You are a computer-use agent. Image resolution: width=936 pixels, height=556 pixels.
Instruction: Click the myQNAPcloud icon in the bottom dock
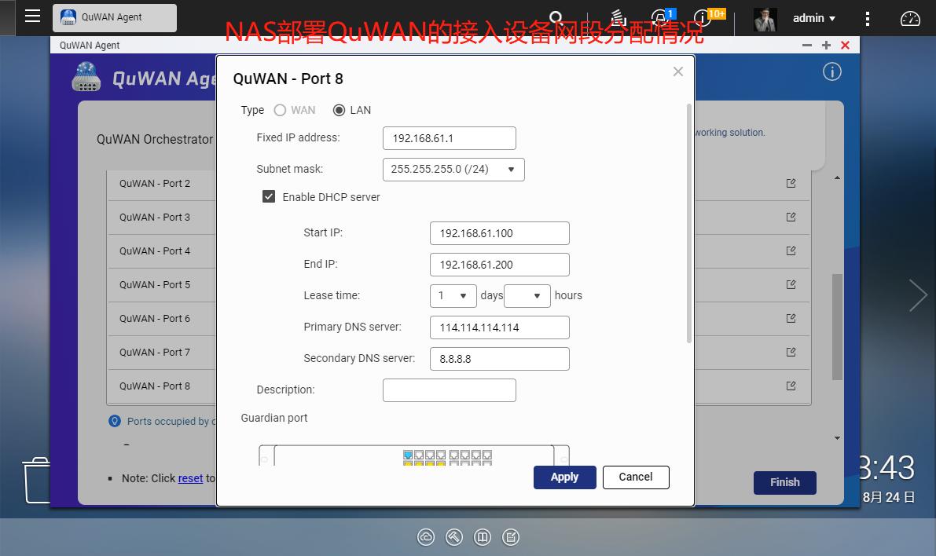[x=426, y=537]
